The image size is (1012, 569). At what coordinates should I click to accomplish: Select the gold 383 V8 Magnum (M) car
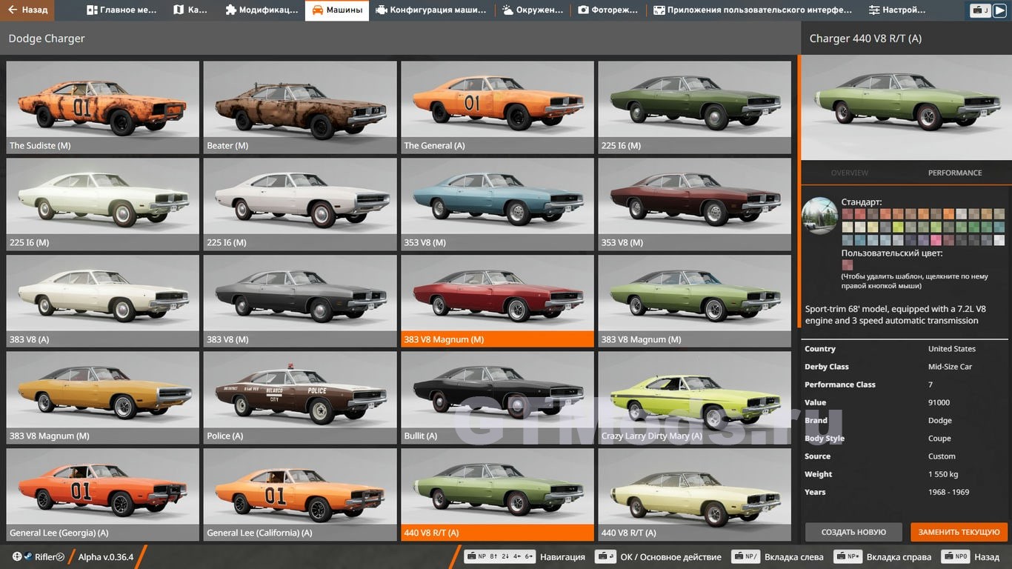(103, 398)
